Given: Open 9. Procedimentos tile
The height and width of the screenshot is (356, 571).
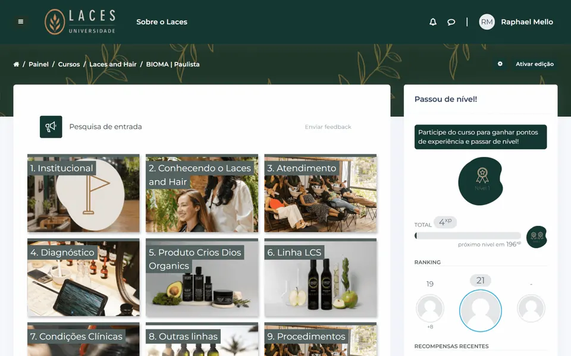Looking at the screenshot, I should click(321, 339).
